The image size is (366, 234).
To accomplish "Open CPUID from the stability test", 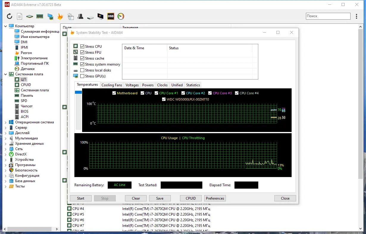I will pyautogui.click(x=191, y=198).
